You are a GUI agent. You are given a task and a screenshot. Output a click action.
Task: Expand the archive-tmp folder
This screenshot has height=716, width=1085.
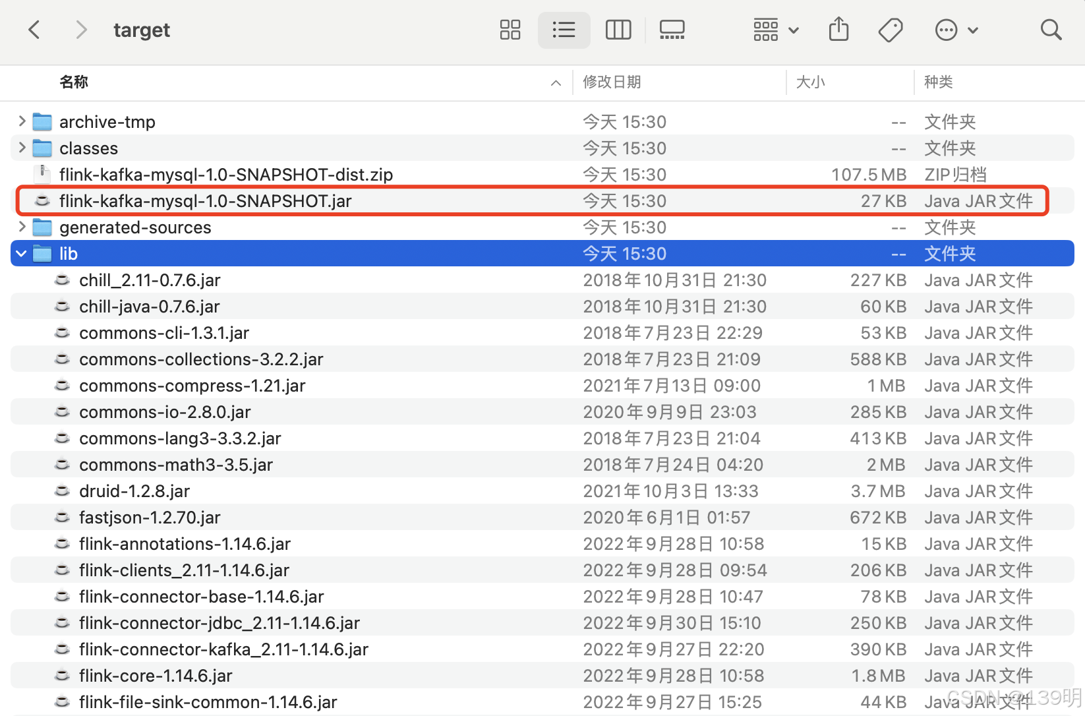click(21, 121)
